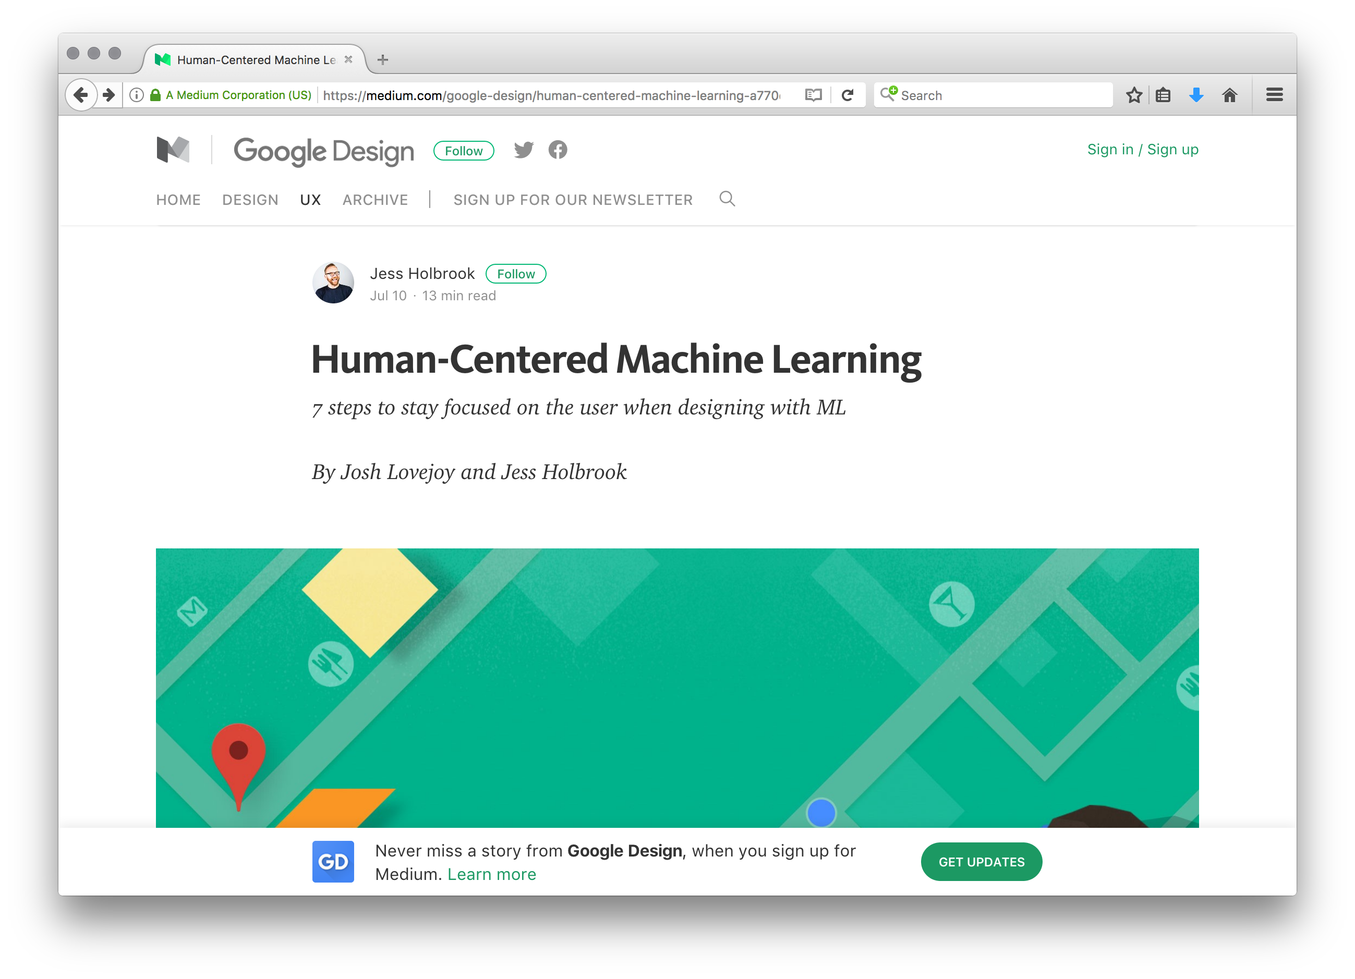Close the Human-Centered Machine Learning tab
Viewport: 1355px width, 979px height.
(x=348, y=60)
